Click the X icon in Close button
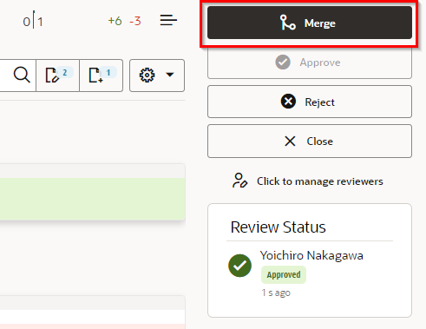Image resolution: width=426 pixels, height=329 pixels. (x=290, y=141)
